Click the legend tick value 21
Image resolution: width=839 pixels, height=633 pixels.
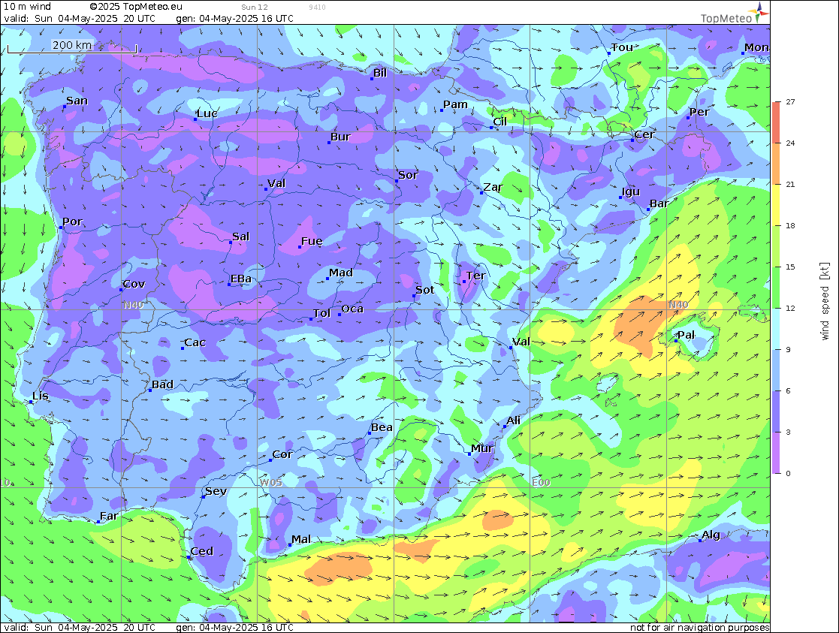coord(790,184)
